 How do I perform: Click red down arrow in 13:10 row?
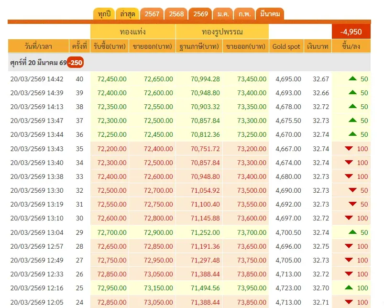click(350, 218)
